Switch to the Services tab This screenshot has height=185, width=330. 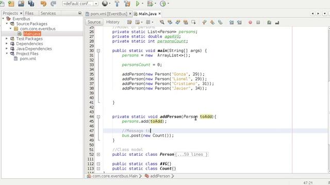pos(48,13)
